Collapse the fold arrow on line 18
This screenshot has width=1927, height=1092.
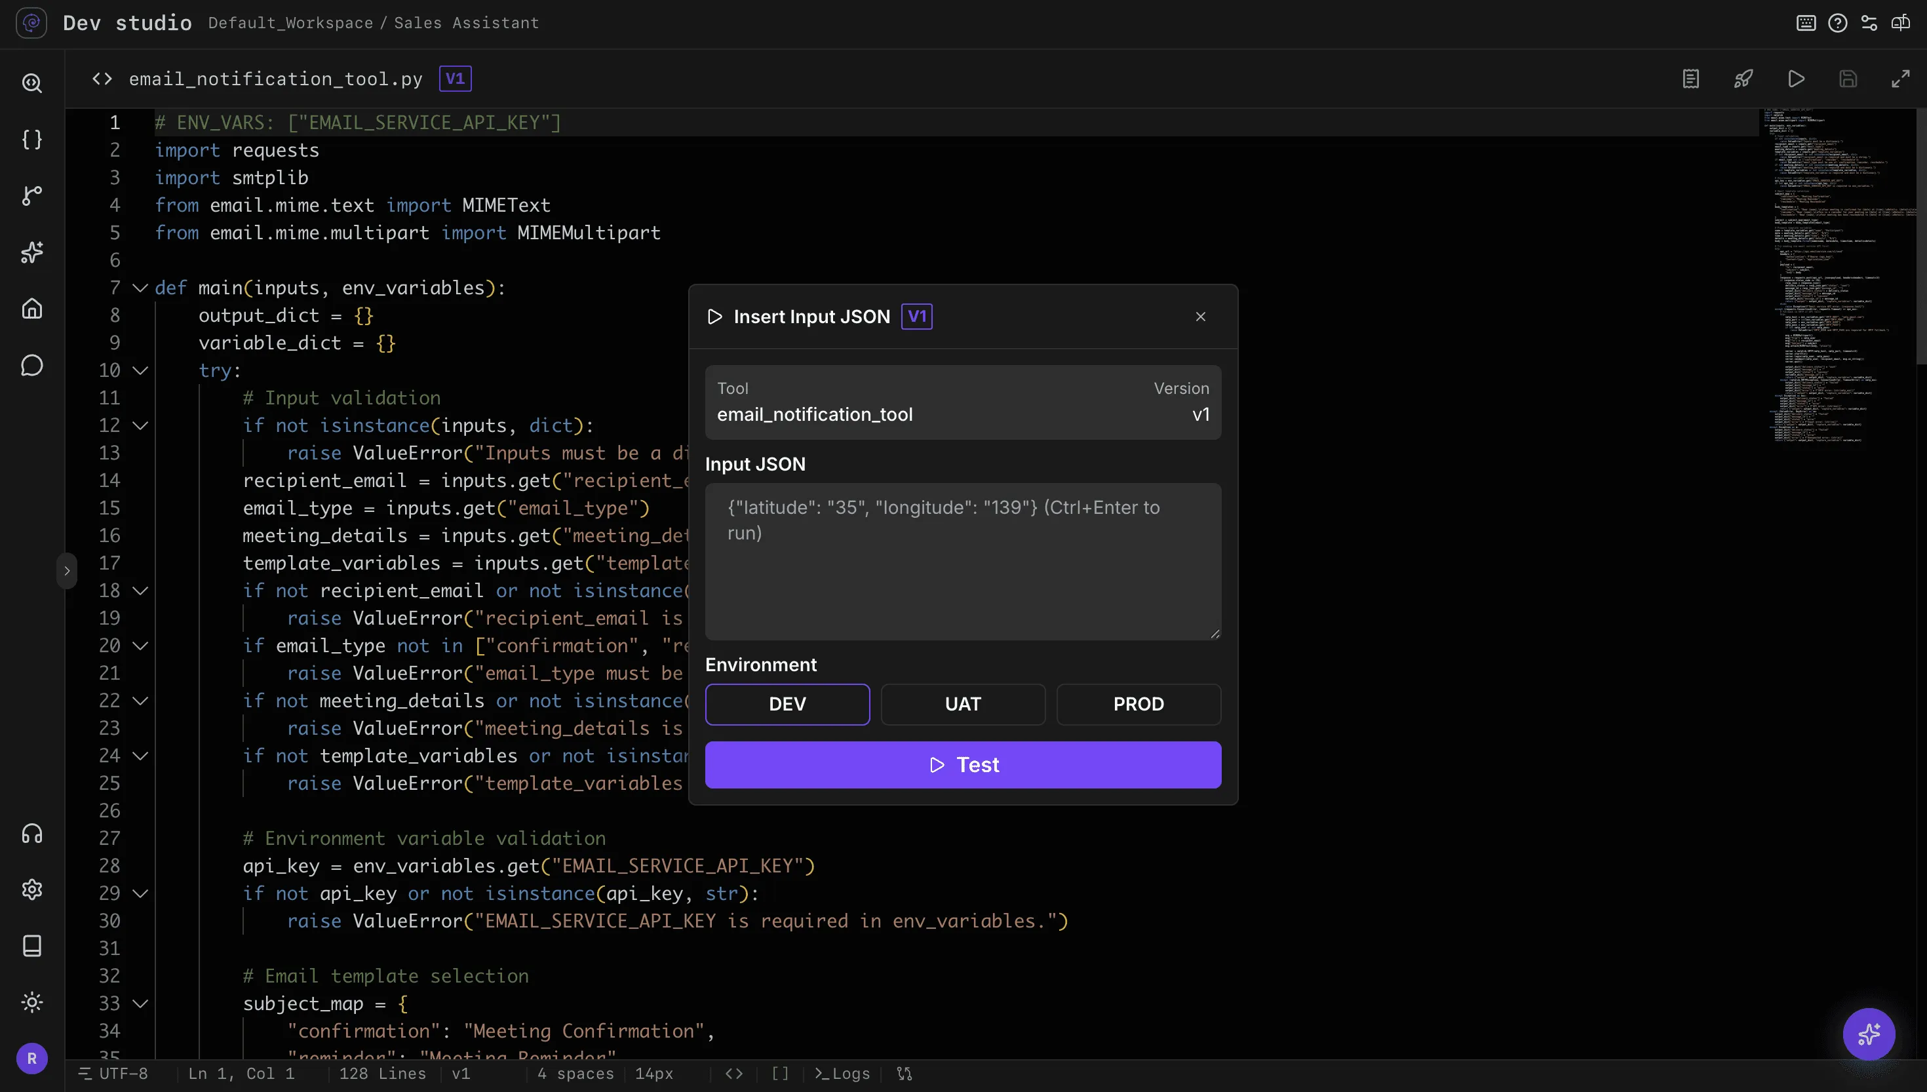pyautogui.click(x=140, y=591)
